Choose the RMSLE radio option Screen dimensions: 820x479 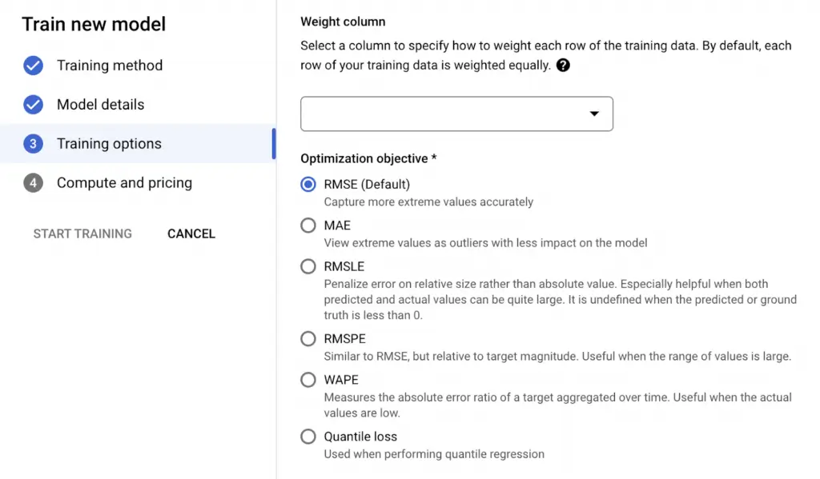(x=308, y=266)
